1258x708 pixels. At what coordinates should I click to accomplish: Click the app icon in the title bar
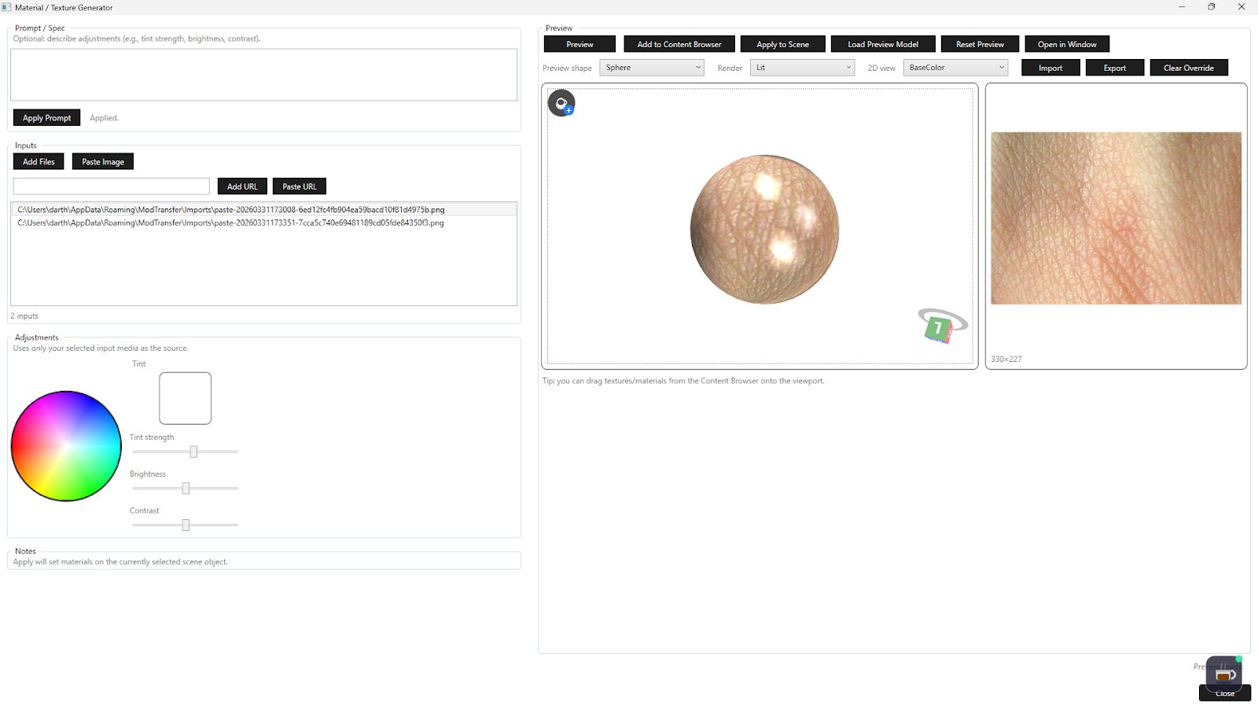coord(6,7)
